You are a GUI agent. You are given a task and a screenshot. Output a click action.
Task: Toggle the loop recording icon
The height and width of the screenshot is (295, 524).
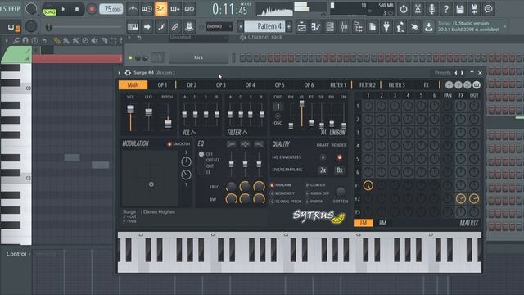coord(189,9)
